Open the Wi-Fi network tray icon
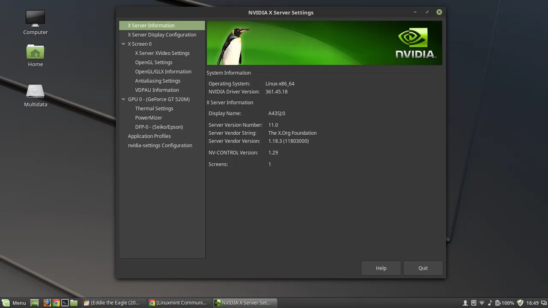The image size is (548, 308). tap(482, 303)
